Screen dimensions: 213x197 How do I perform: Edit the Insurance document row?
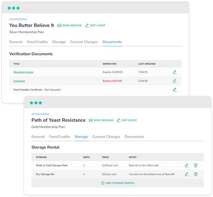click(175, 81)
